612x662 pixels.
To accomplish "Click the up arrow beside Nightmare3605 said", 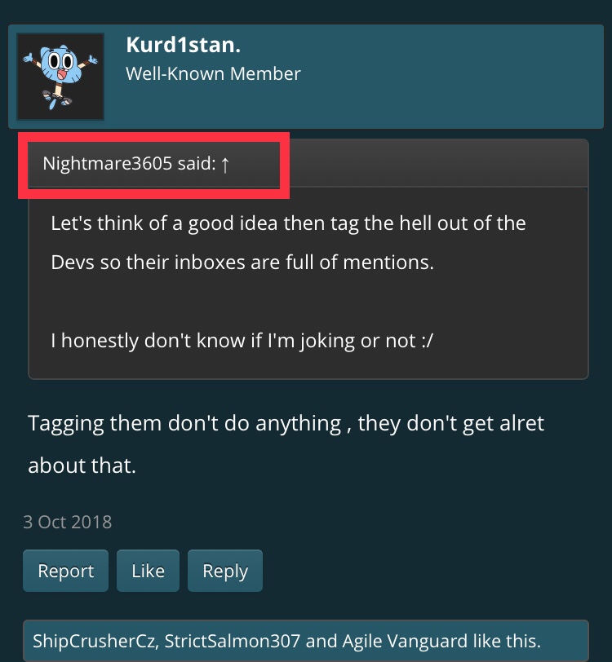I will (225, 164).
